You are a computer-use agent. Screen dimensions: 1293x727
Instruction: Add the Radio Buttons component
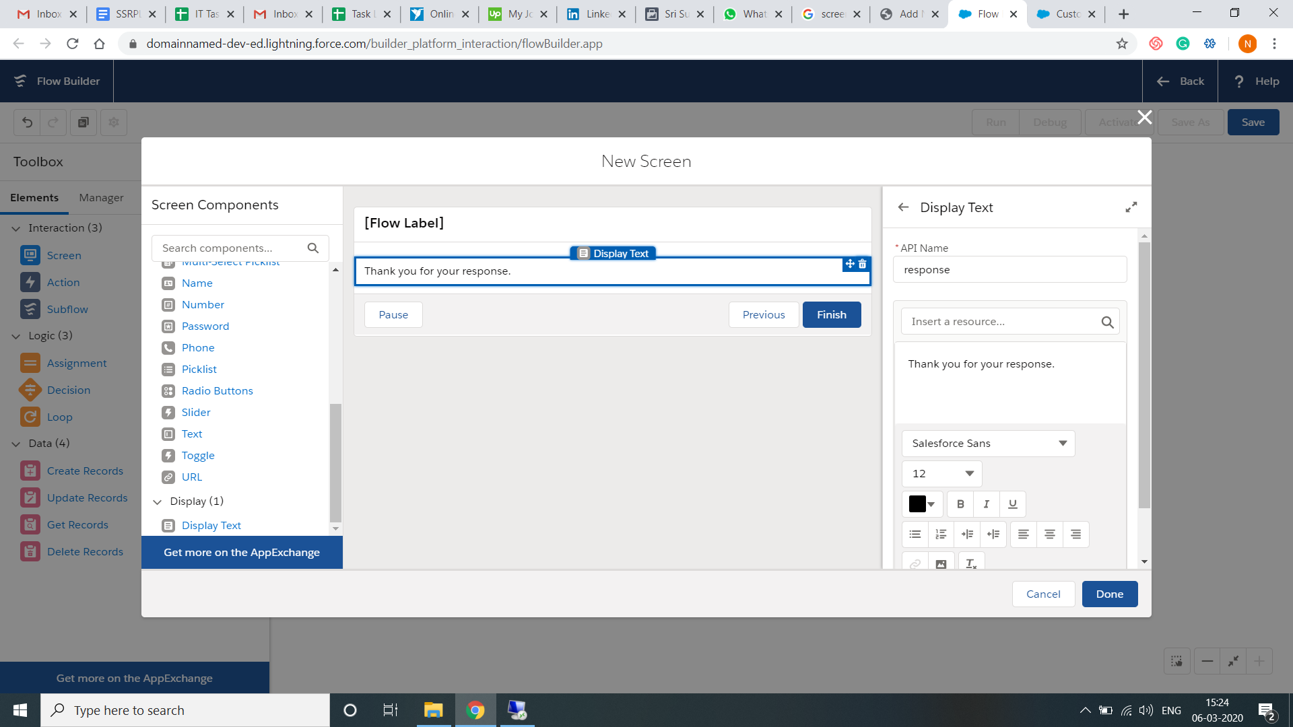click(217, 390)
